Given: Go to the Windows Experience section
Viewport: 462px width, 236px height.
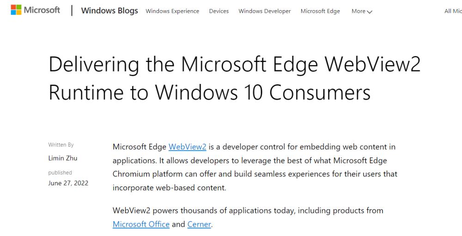Looking at the screenshot, I should click(172, 11).
